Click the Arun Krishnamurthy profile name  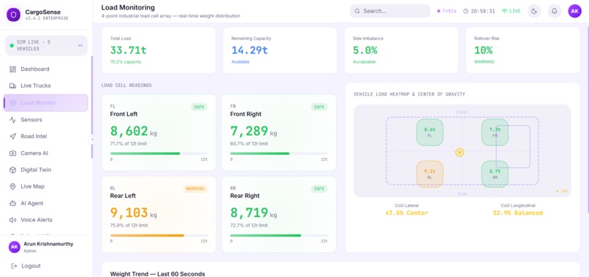(48, 244)
